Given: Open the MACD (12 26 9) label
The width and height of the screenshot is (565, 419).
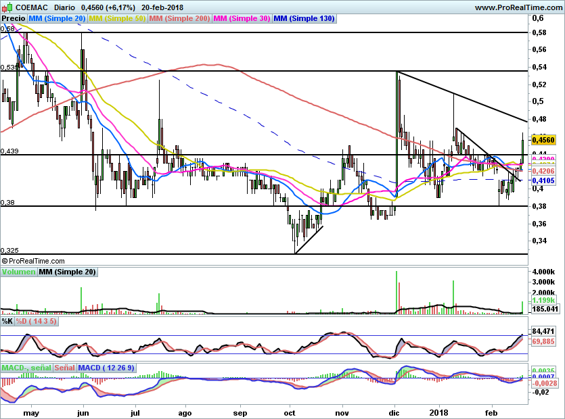Looking at the screenshot, I should [106, 368].
